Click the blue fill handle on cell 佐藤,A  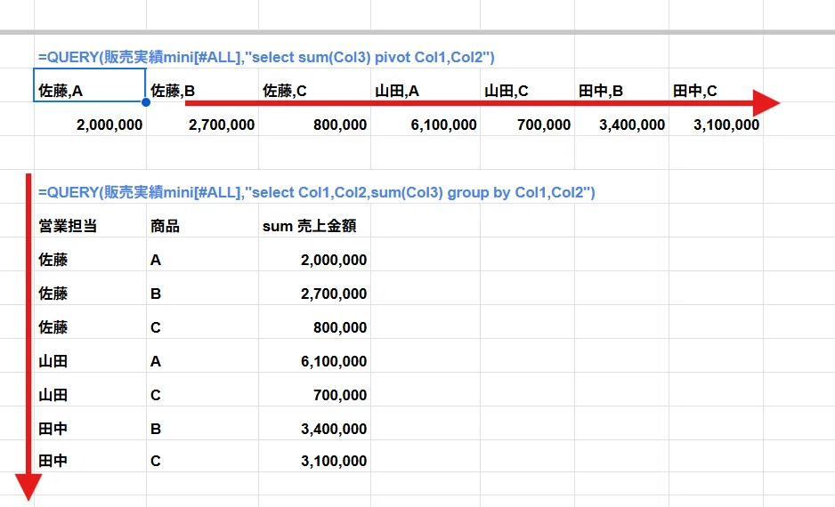146,102
